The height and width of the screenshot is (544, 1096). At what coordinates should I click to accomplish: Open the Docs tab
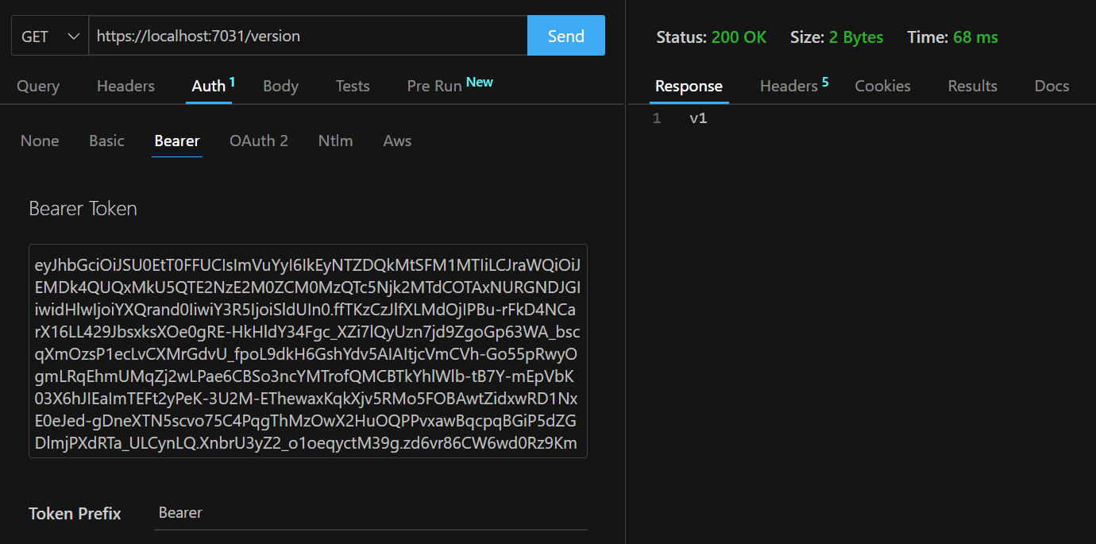(x=1052, y=86)
